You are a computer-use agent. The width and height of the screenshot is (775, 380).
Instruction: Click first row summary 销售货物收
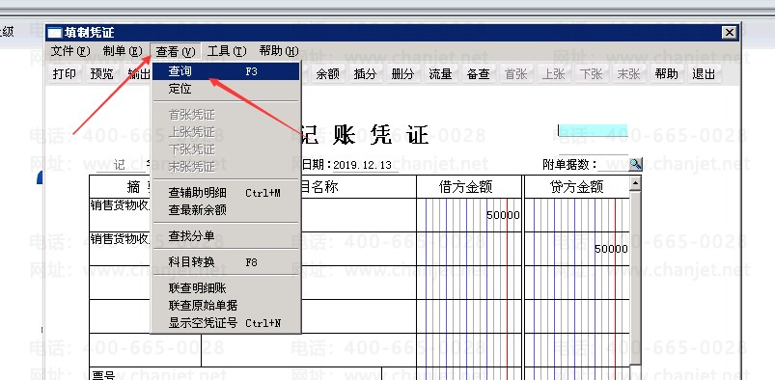[x=120, y=205]
